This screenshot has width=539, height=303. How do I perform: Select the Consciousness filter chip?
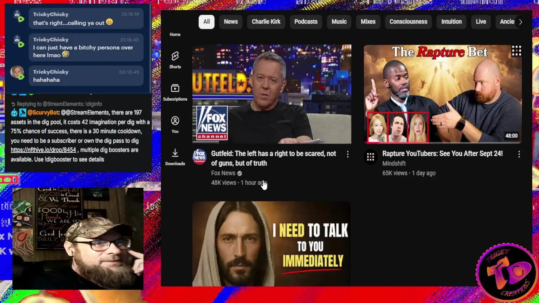[408, 22]
